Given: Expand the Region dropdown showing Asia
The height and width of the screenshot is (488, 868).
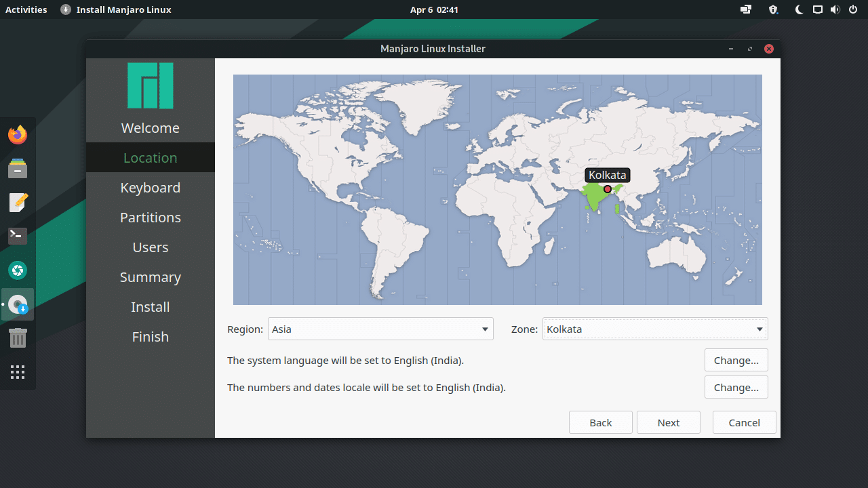Looking at the screenshot, I should tap(380, 329).
